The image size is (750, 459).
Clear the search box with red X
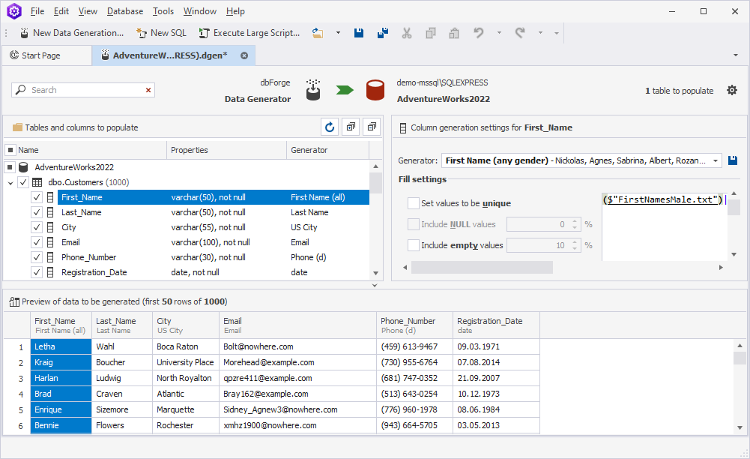coord(148,90)
